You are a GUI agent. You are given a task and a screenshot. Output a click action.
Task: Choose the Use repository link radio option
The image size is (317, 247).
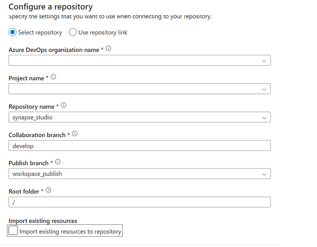point(72,32)
